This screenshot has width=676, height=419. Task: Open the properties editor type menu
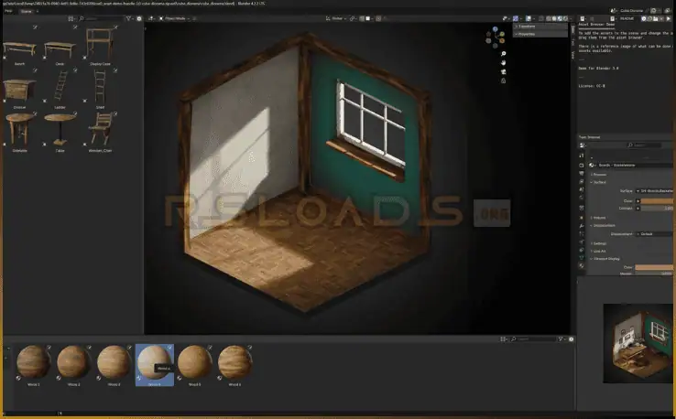(583, 145)
